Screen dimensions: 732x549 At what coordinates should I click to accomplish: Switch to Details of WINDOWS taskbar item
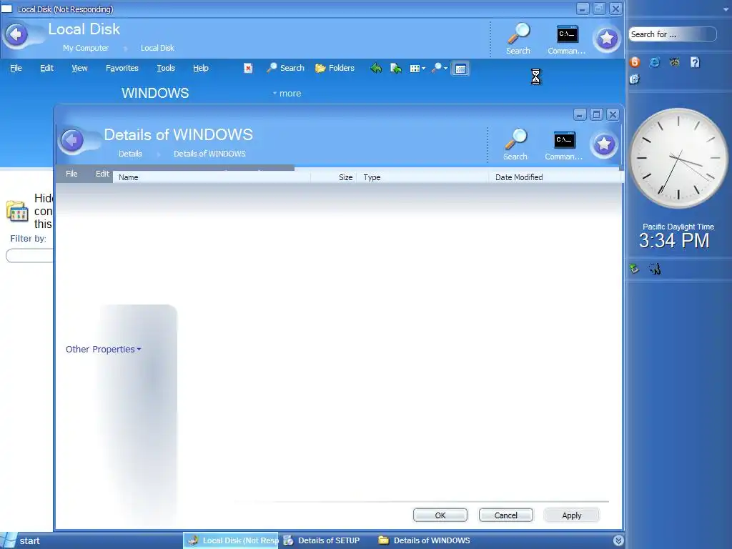click(425, 540)
